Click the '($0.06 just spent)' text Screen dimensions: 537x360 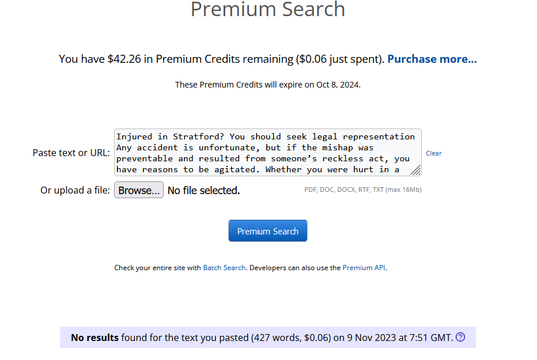coord(340,59)
